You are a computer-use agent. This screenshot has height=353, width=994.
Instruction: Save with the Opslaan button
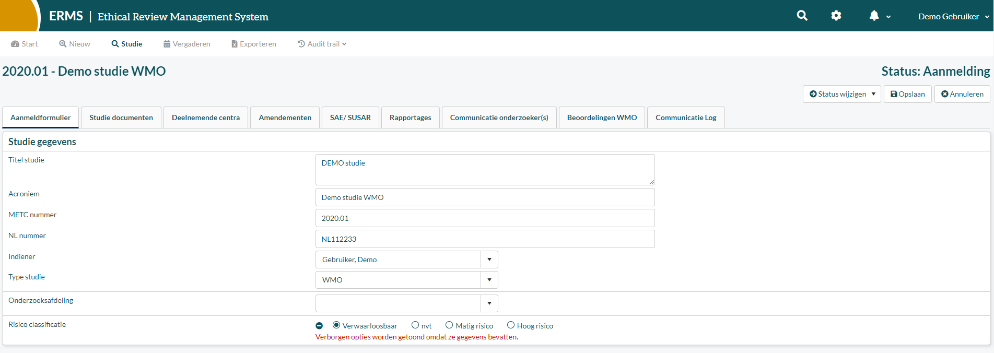click(x=908, y=94)
